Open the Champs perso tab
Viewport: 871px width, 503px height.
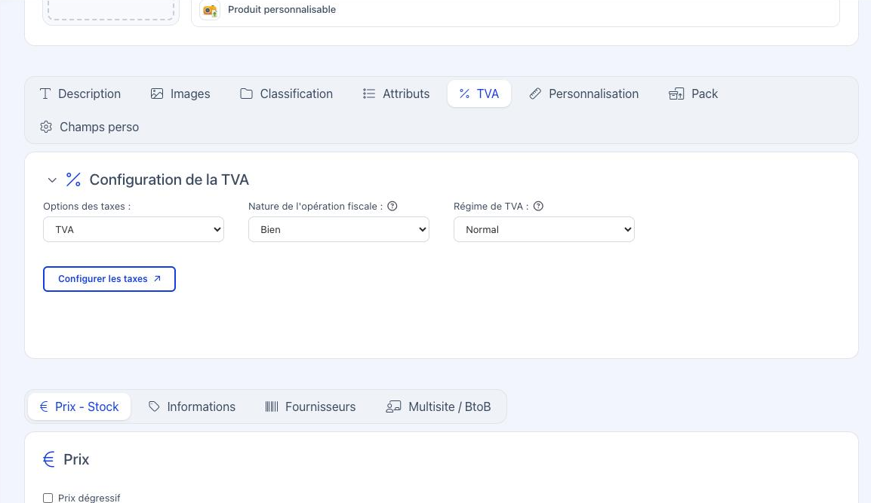tap(89, 127)
